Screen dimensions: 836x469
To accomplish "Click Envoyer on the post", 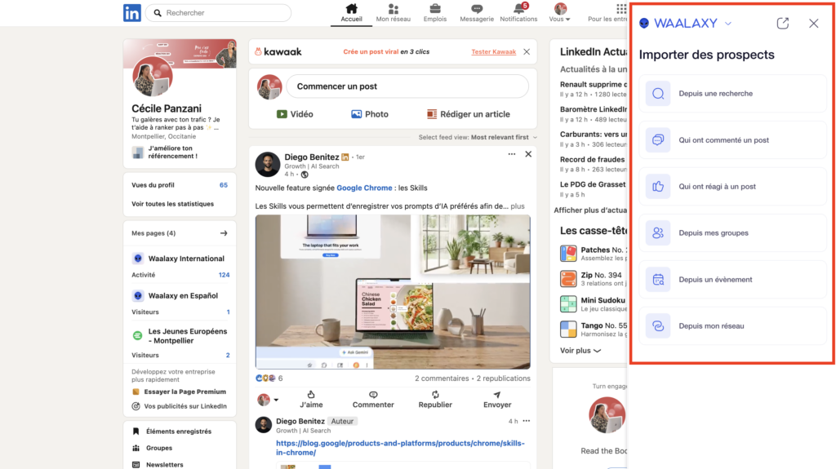I will pos(497,399).
